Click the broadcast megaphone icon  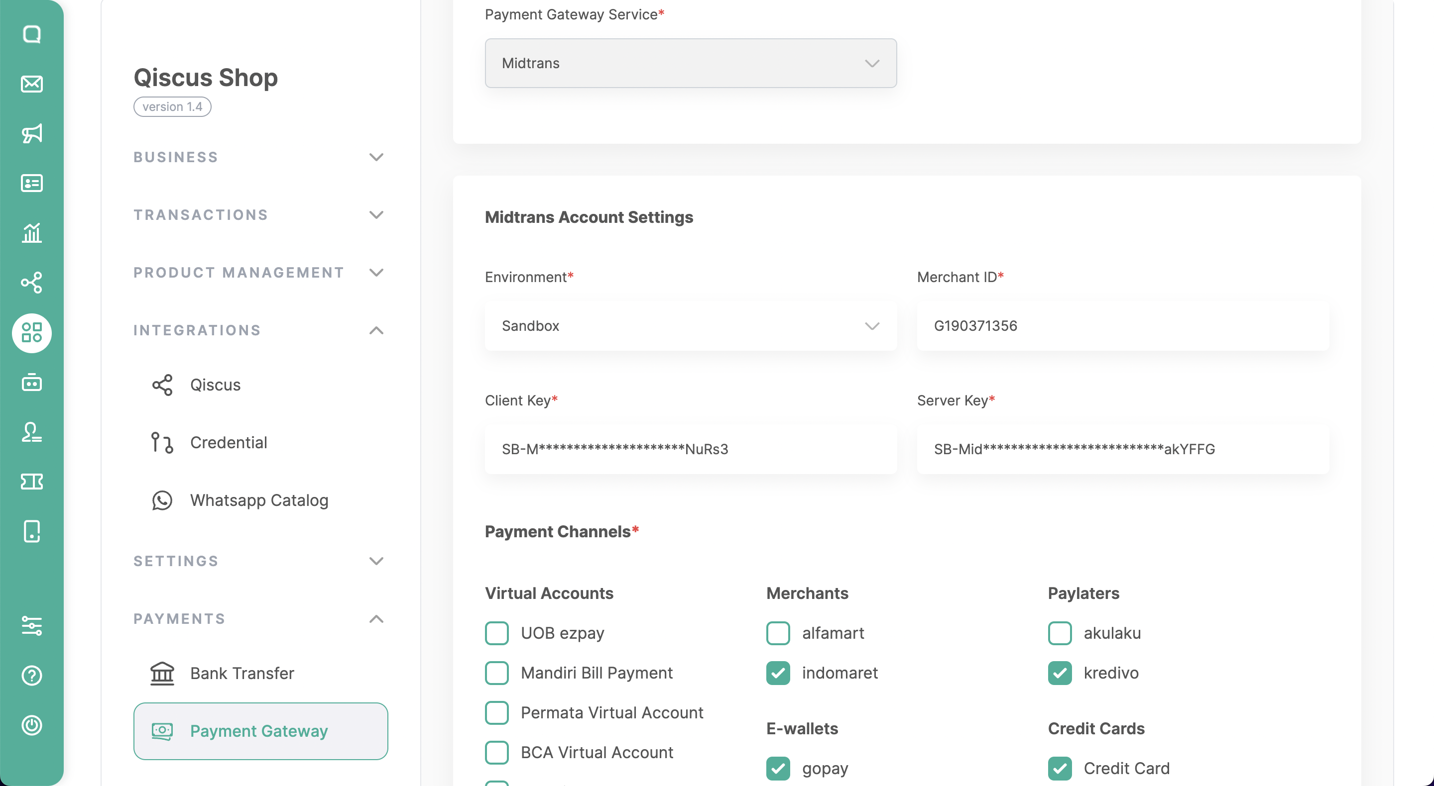click(32, 133)
